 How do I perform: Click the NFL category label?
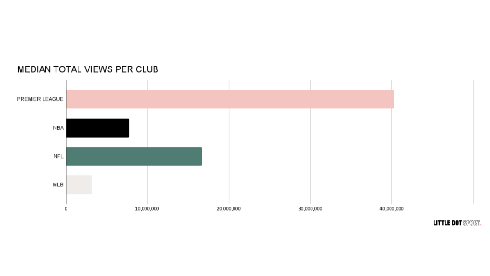click(x=58, y=156)
